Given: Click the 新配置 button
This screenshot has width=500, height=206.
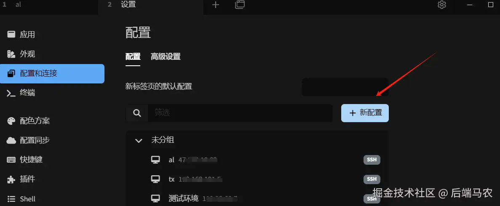Looking at the screenshot, I should point(365,113).
